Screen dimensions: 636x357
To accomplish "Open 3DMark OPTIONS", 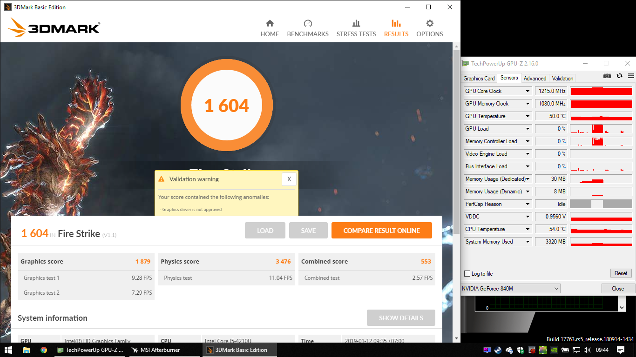I will tap(430, 28).
